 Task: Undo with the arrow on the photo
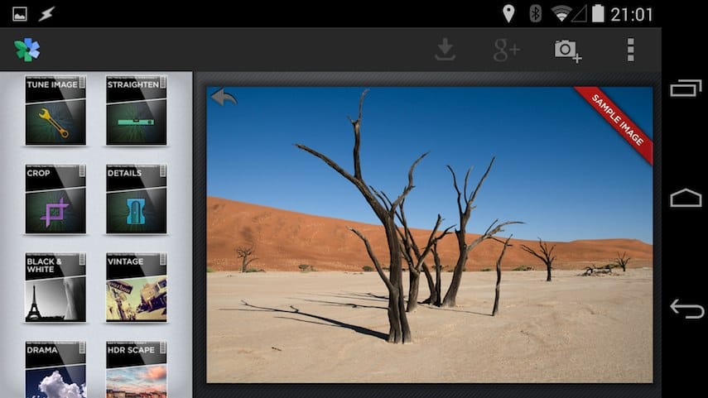(x=224, y=97)
